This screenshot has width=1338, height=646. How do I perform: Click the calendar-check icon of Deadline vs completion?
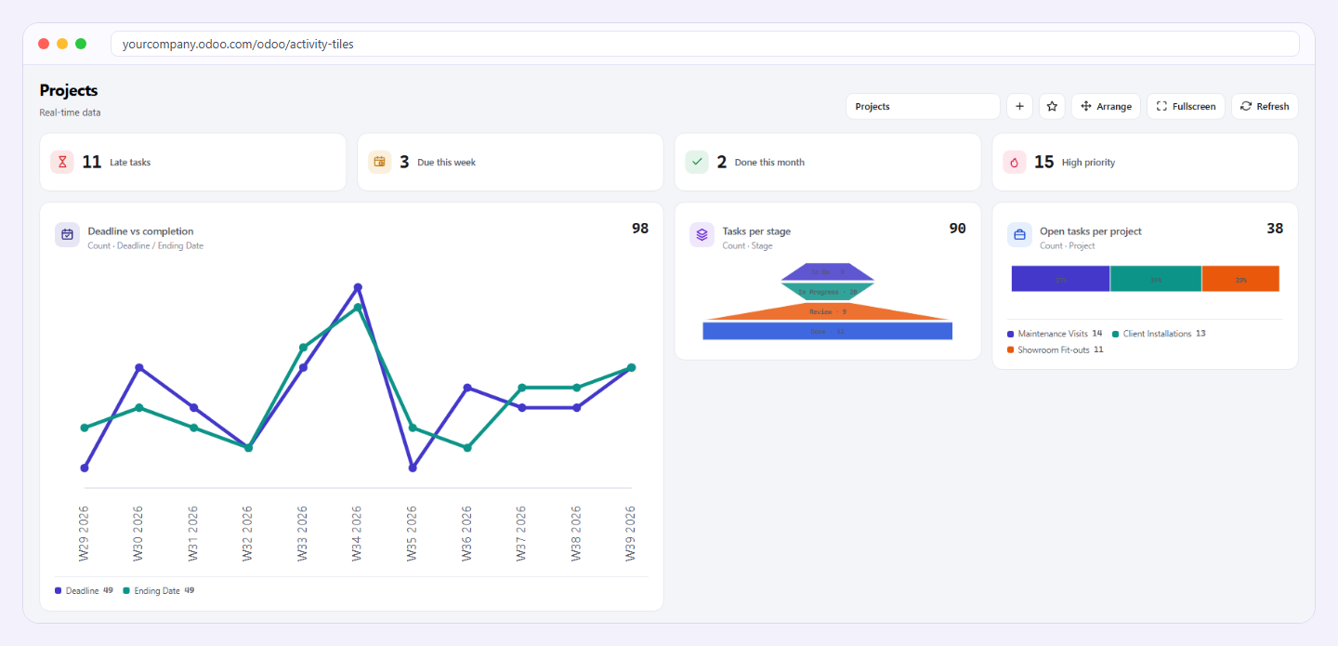tap(67, 235)
